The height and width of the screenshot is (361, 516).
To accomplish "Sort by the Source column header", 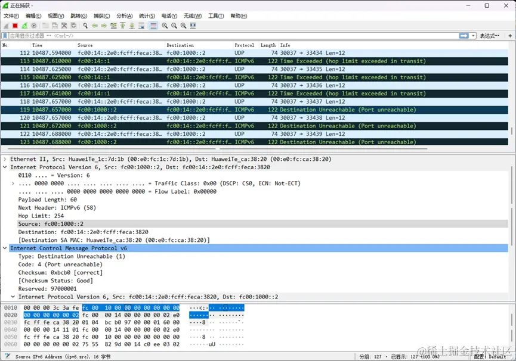I will tap(120, 45).
